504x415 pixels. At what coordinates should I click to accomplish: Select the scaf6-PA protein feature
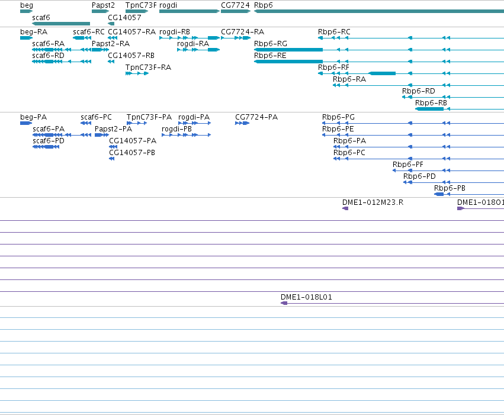coord(62,135)
